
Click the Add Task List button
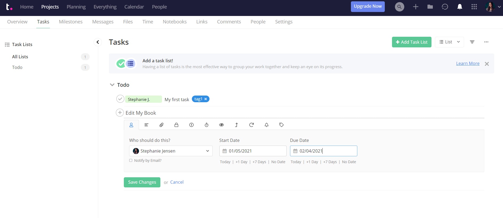click(411, 42)
